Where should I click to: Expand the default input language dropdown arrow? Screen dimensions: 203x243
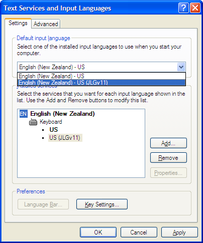[x=181, y=67]
